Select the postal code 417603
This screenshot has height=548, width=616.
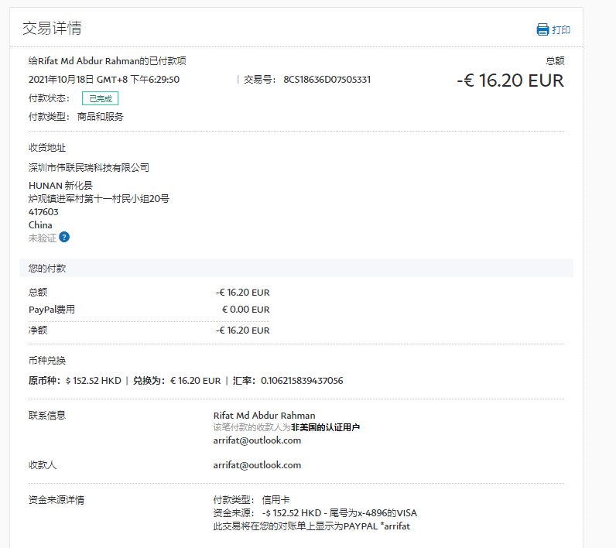43,212
